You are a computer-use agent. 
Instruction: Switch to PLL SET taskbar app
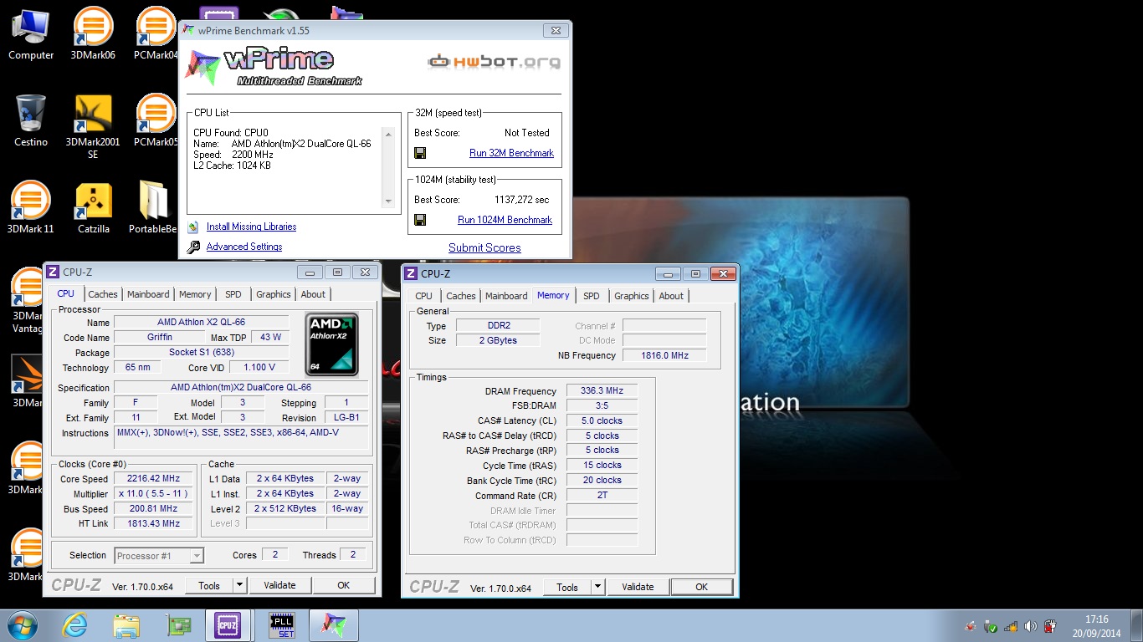point(282,625)
